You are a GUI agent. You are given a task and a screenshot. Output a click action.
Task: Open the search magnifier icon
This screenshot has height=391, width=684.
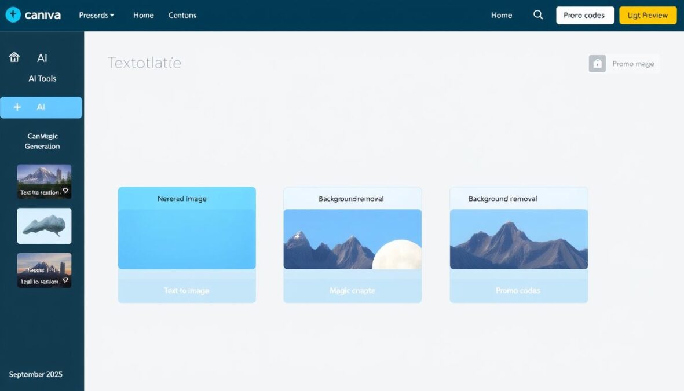538,14
